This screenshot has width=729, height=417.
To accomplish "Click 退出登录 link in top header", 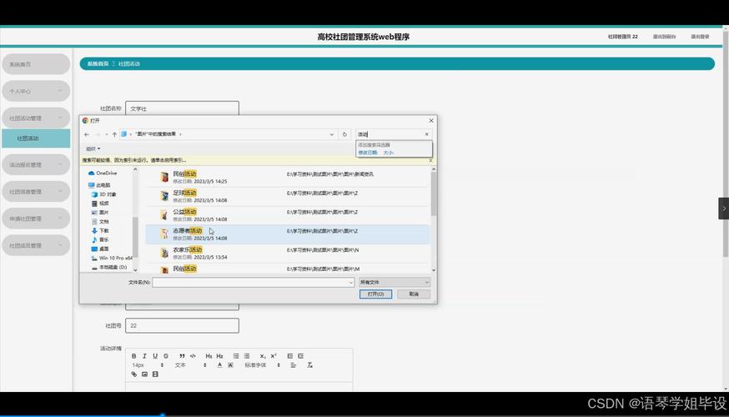I will [700, 37].
